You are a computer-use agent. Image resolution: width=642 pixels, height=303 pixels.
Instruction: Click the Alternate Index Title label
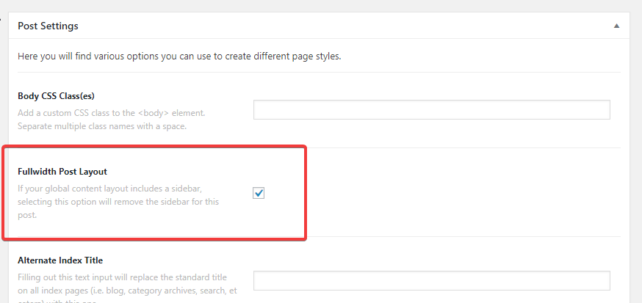(60, 260)
